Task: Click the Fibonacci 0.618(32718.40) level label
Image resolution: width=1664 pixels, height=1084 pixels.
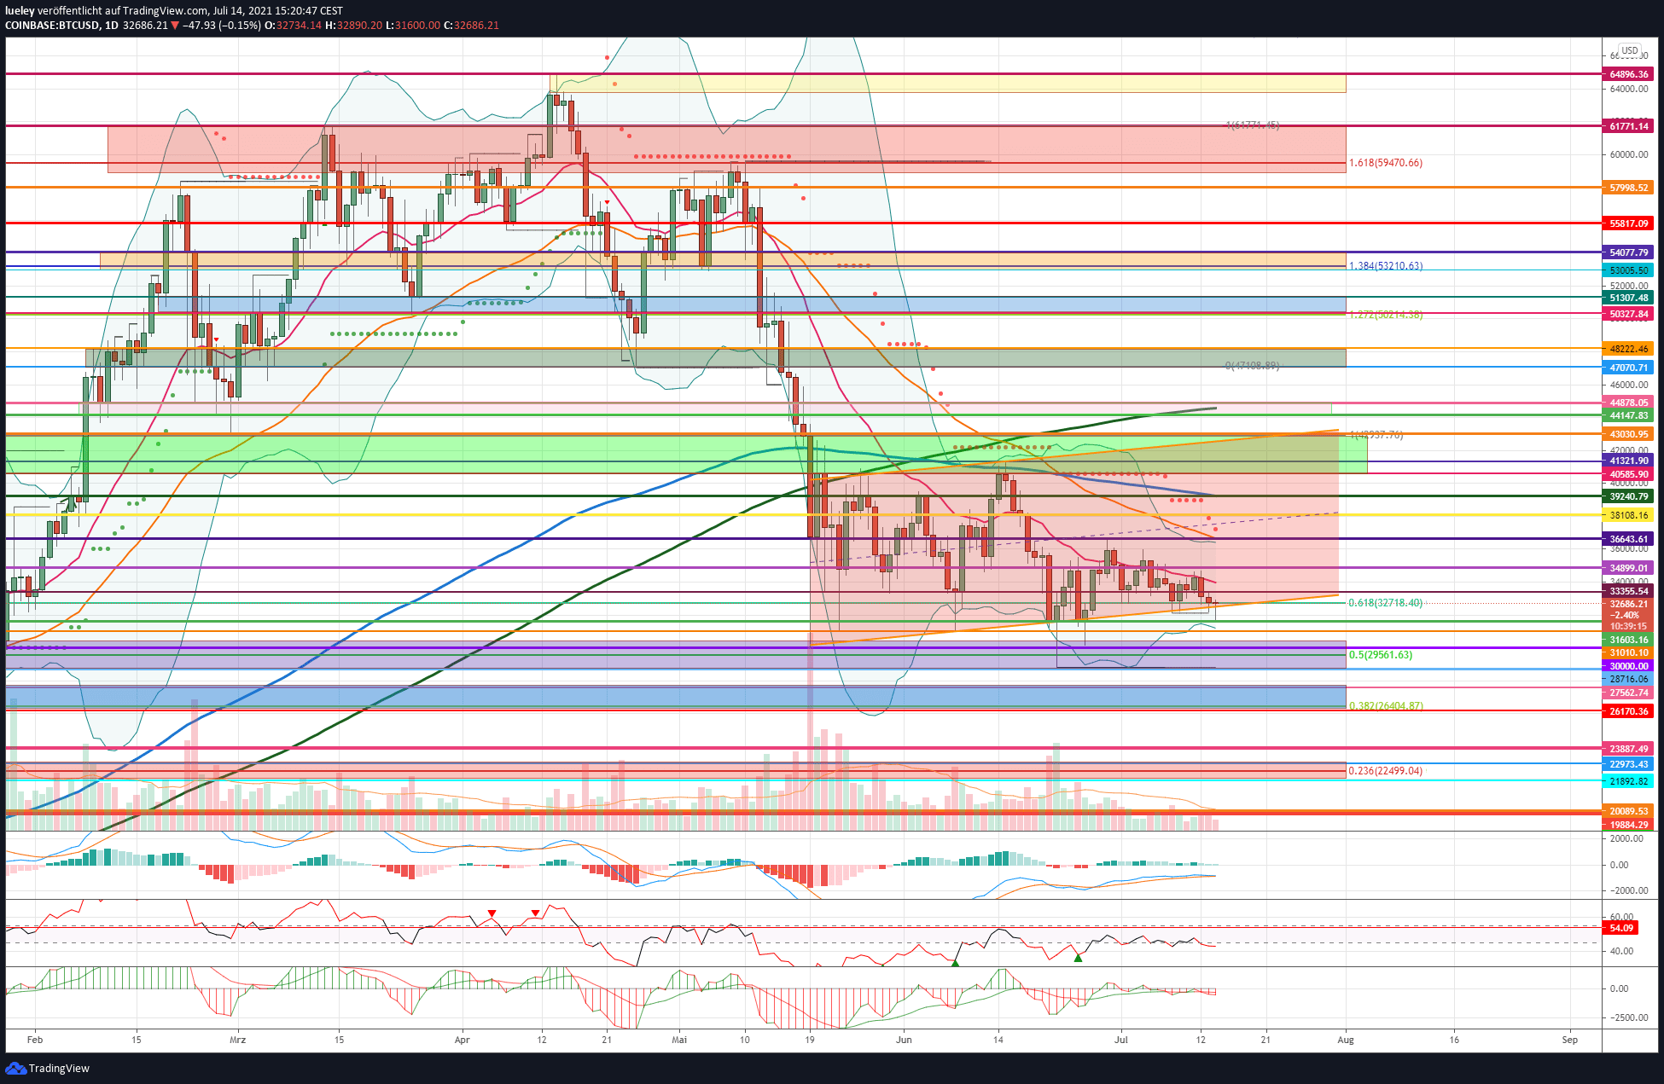Action: (x=1385, y=603)
